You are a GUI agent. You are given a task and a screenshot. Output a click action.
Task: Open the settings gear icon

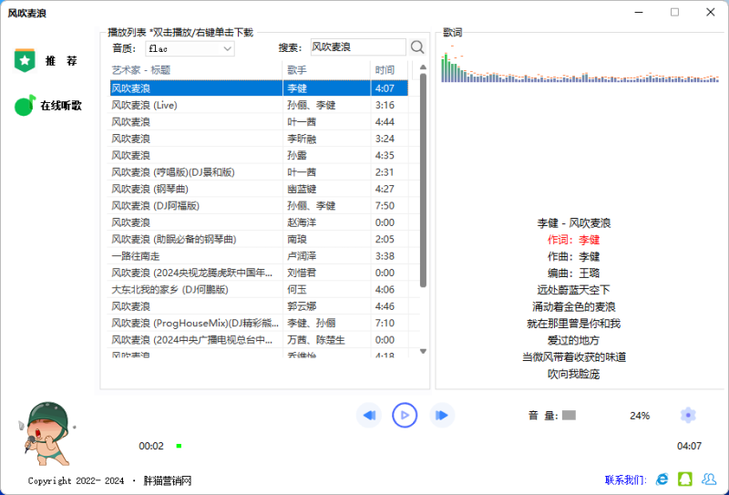688,416
